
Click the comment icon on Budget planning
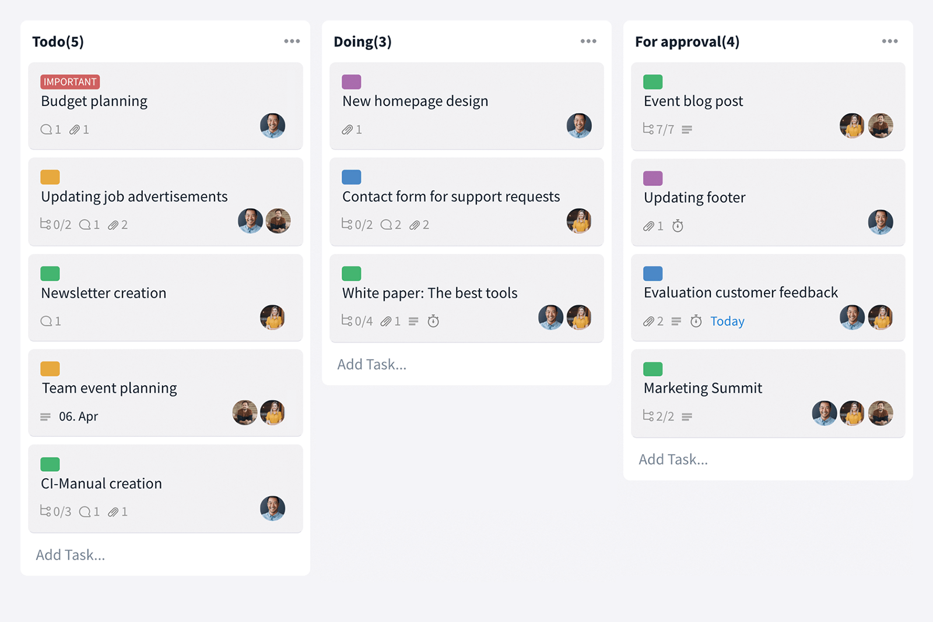[46, 129]
